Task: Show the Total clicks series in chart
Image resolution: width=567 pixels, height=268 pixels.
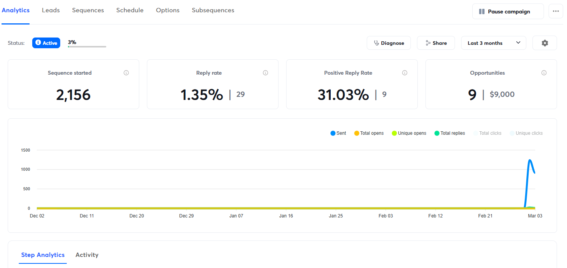Action: click(487, 133)
